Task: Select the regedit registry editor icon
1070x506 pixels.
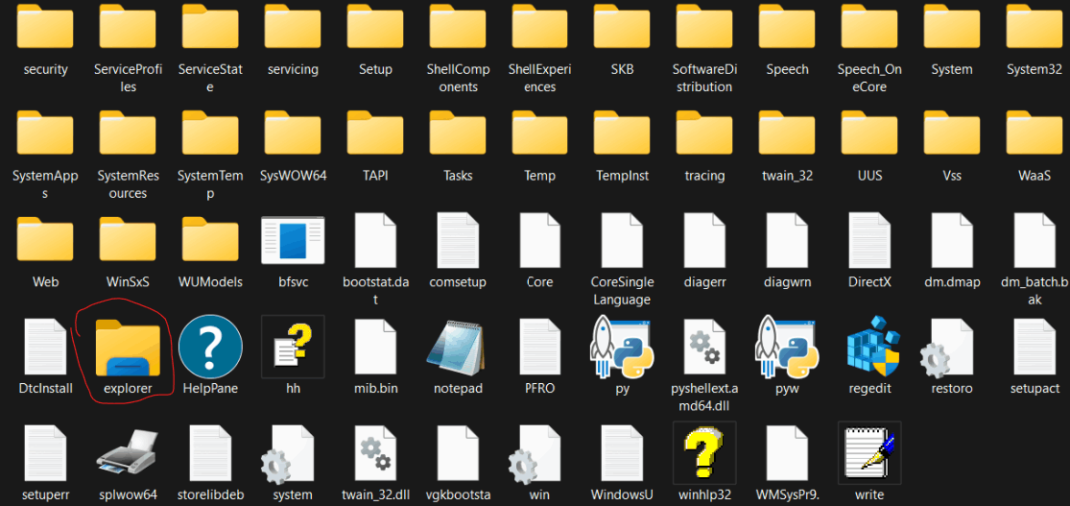Action: [870, 349]
